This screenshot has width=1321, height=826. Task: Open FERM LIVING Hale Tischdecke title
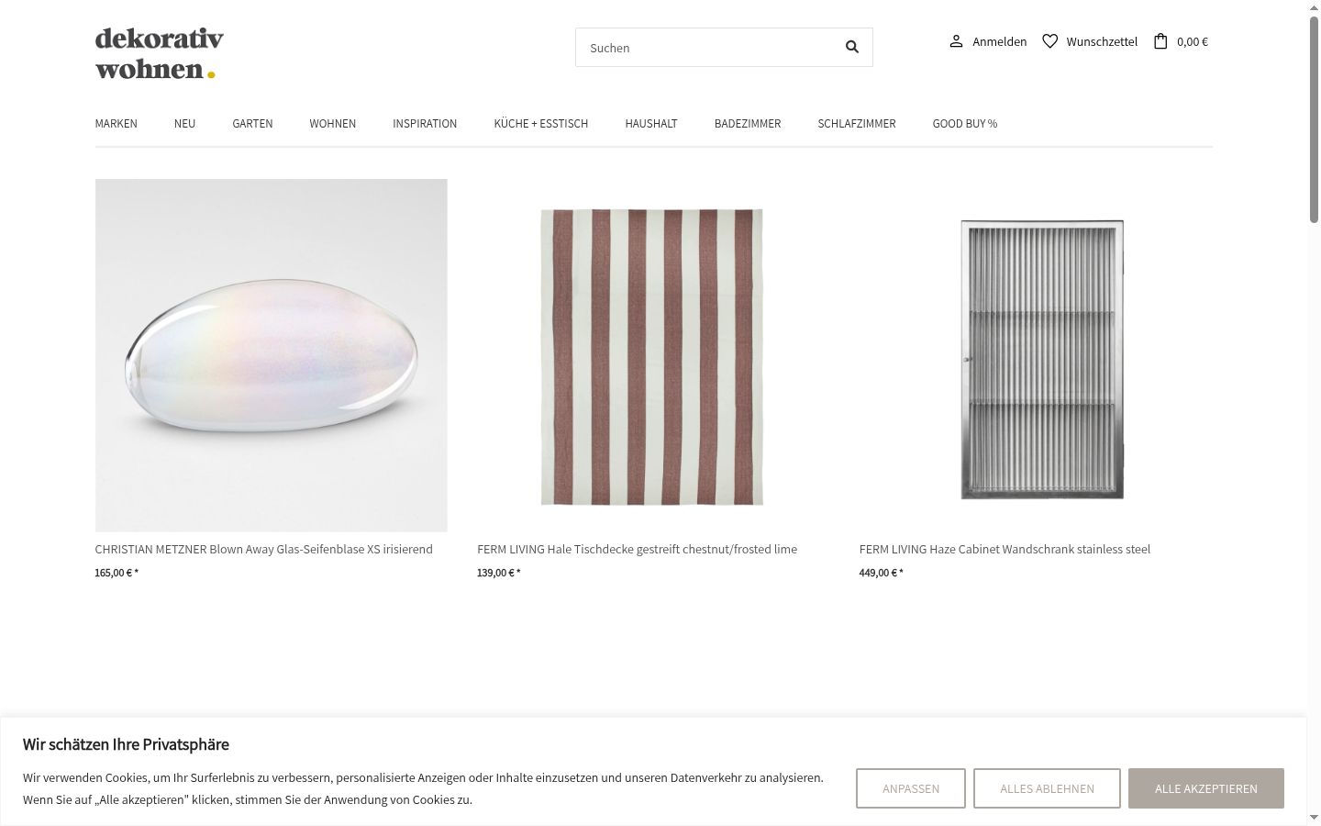(637, 550)
